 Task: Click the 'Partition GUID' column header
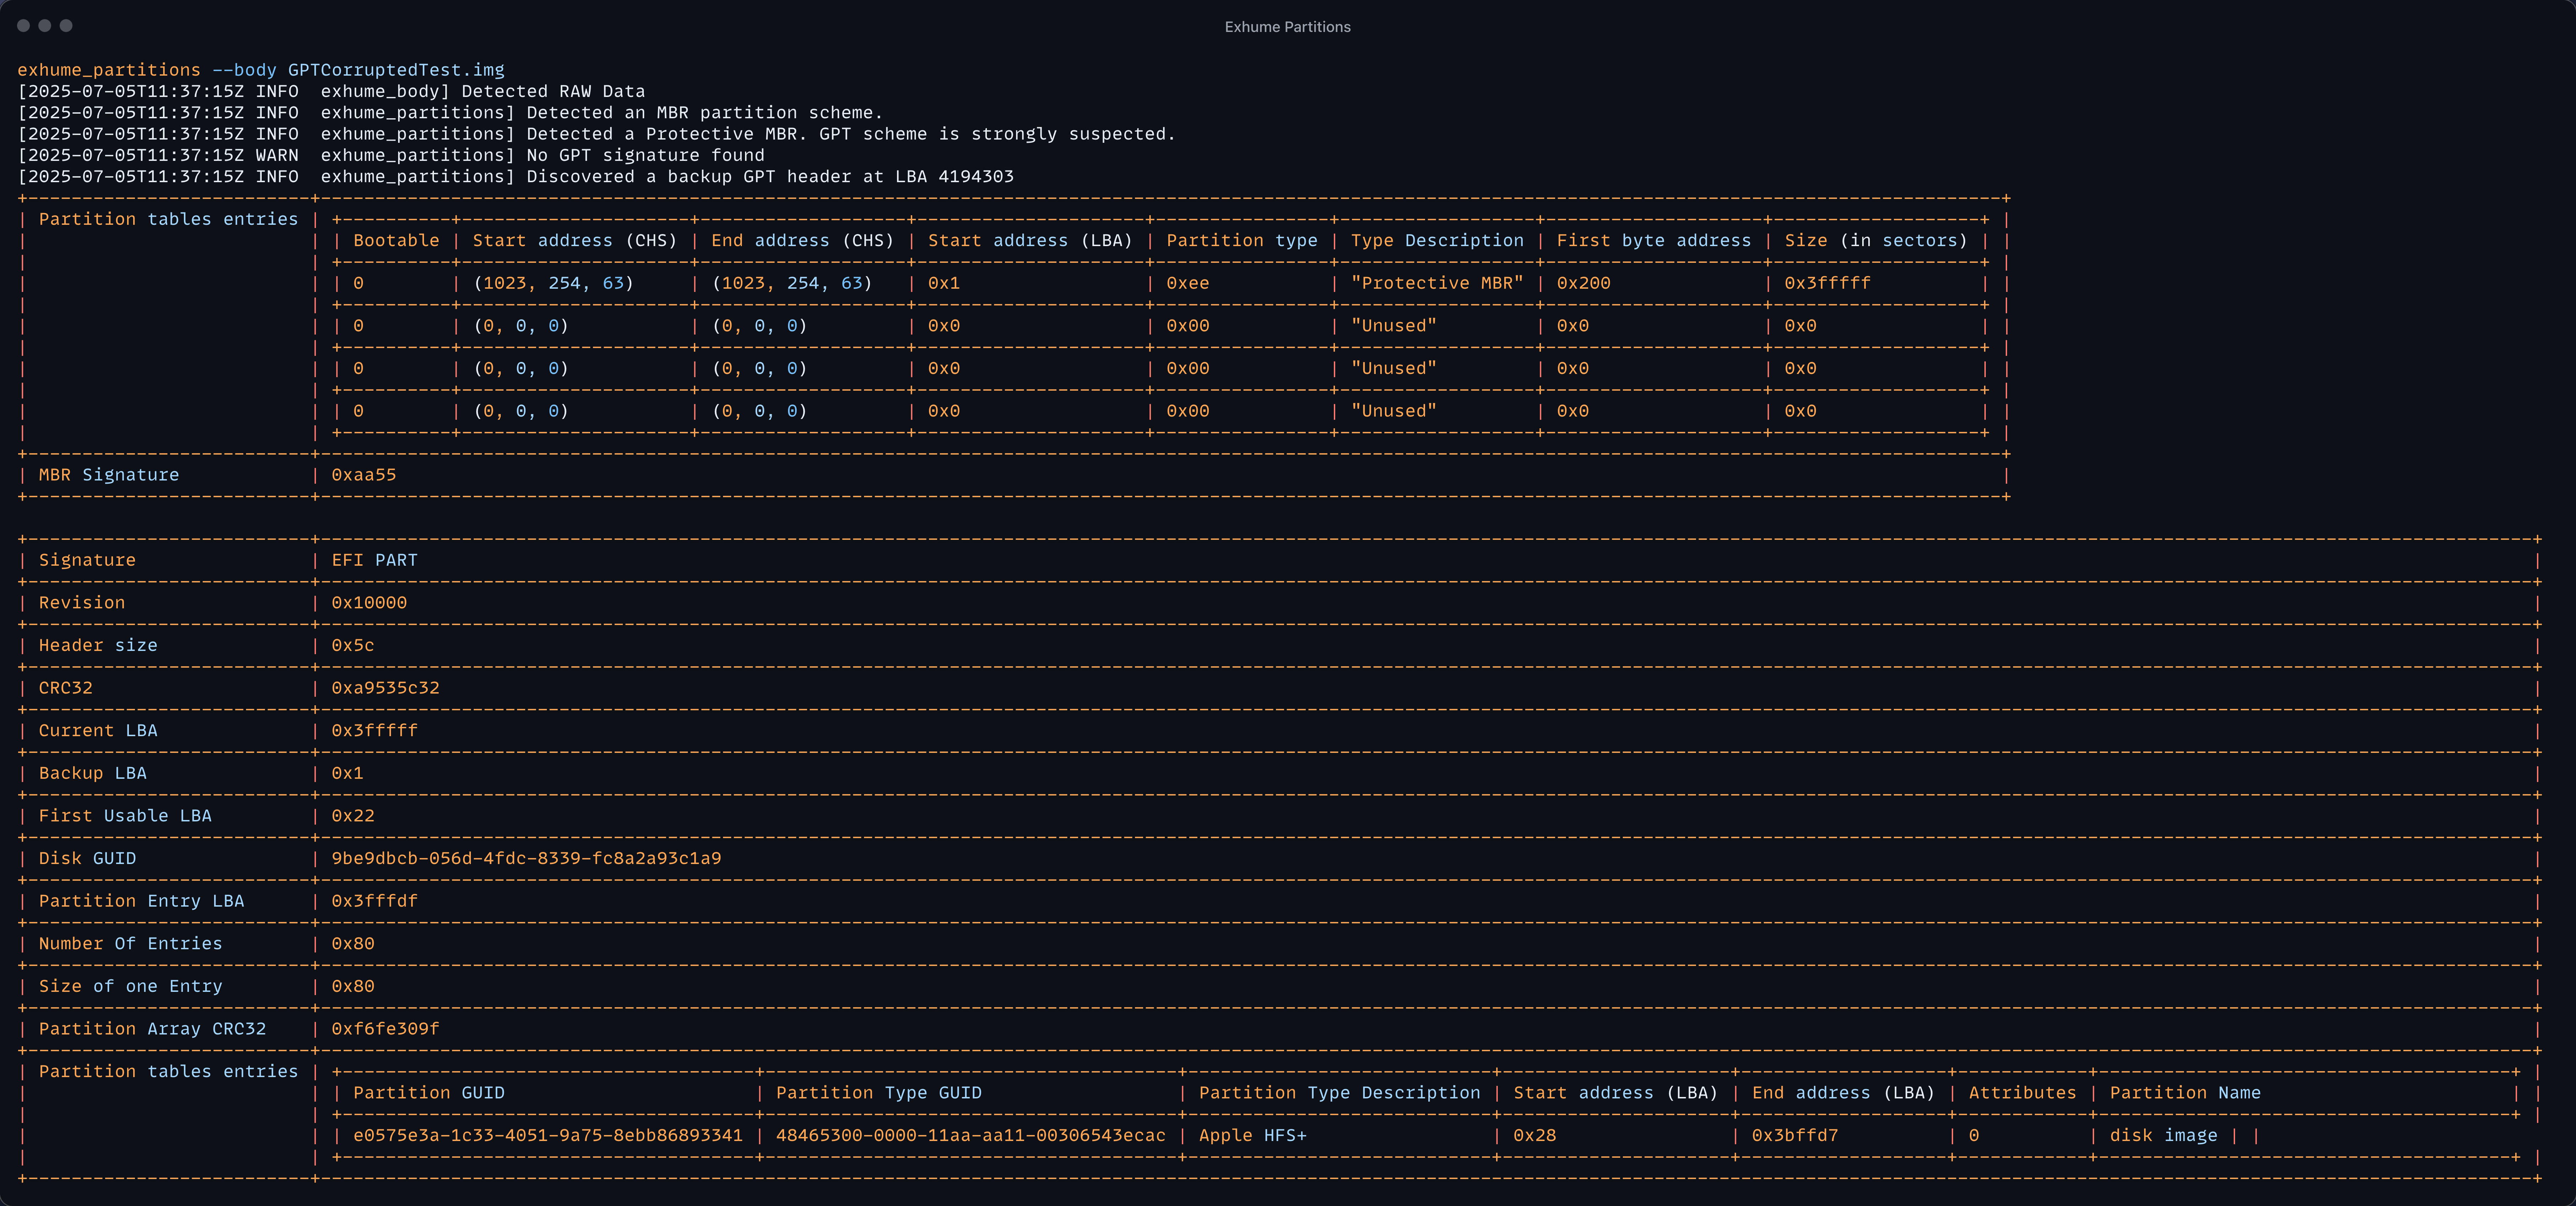coord(429,1093)
